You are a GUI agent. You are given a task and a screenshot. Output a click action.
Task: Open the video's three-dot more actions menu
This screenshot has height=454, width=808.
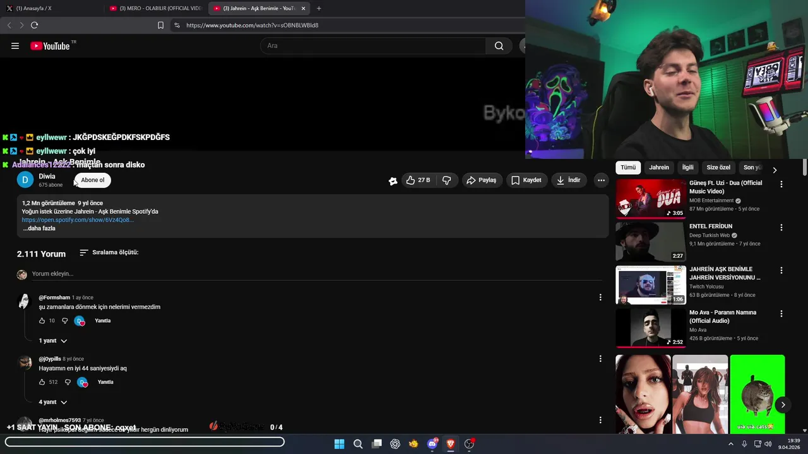point(601,180)
